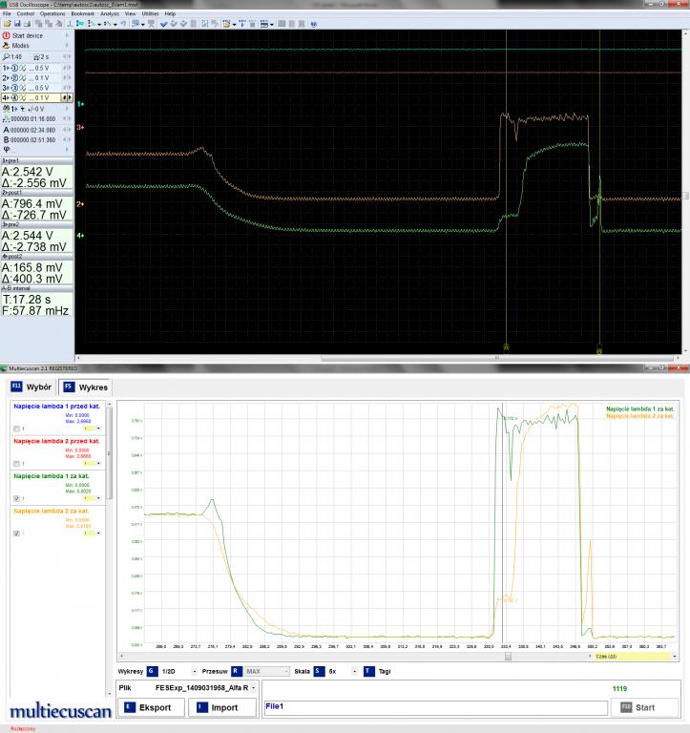Image resolution: width=690 pixels, height=733 pixels.
Task: Click the time zoom magnifier 1:40 icon
Action: point(7,57)
